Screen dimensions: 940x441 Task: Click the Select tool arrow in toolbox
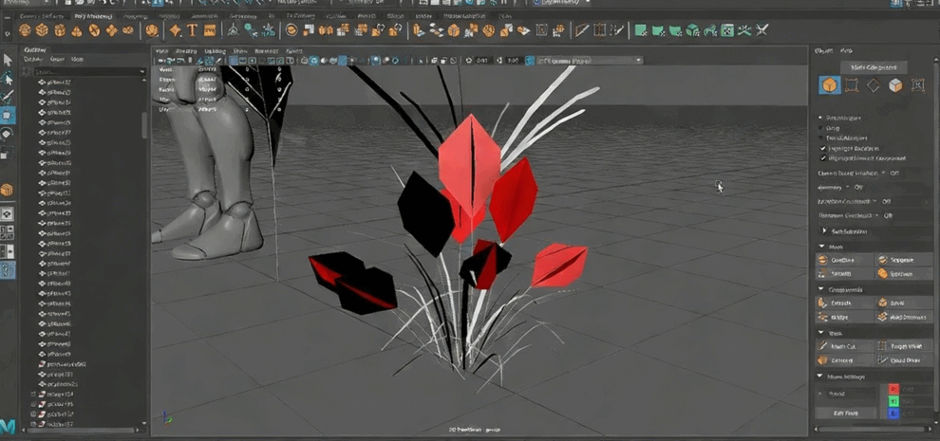[8, 60]
